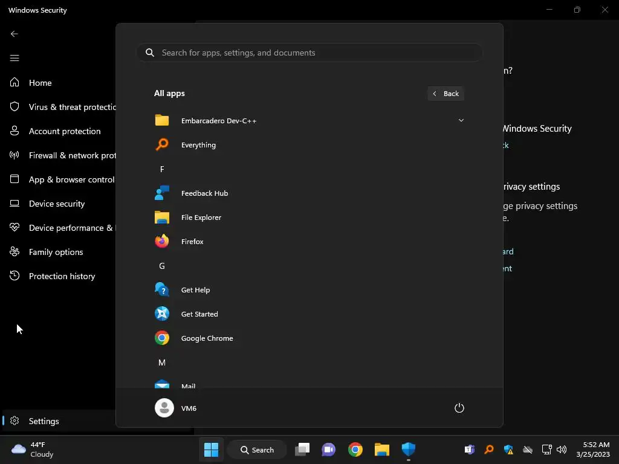Viewport: 619px width, 464px height.
Task: Open the VM6 user account menu
Action: (176, 408)
